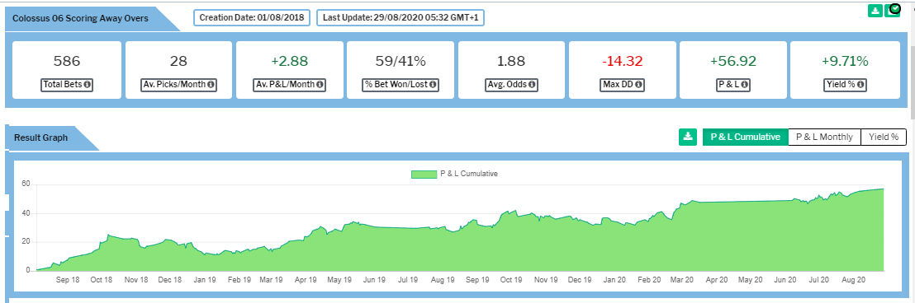Screen dimensions: 915x303
Task: Click the info icon next to Avg. Odds
Action: click(531, 85)
